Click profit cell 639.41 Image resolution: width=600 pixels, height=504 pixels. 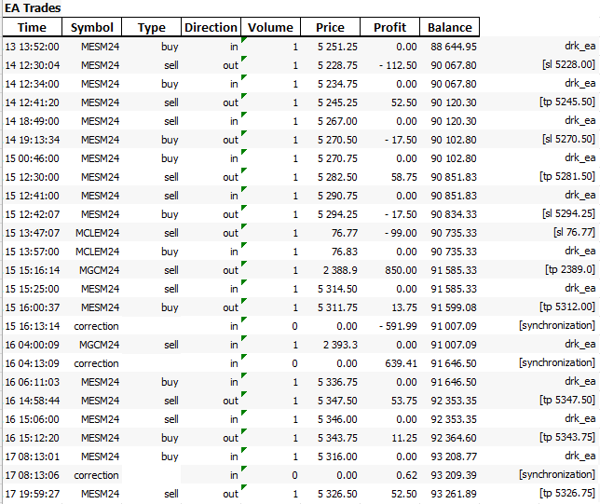(x=401, y=363)
